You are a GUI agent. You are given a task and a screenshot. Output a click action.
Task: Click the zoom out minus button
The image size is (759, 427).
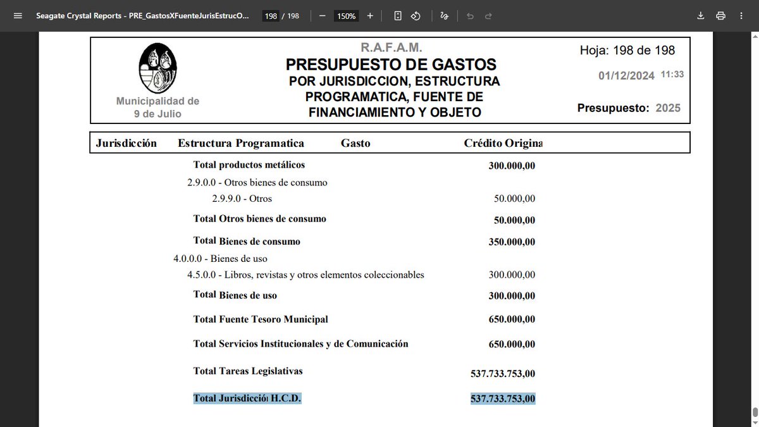[x=322, y=16]
